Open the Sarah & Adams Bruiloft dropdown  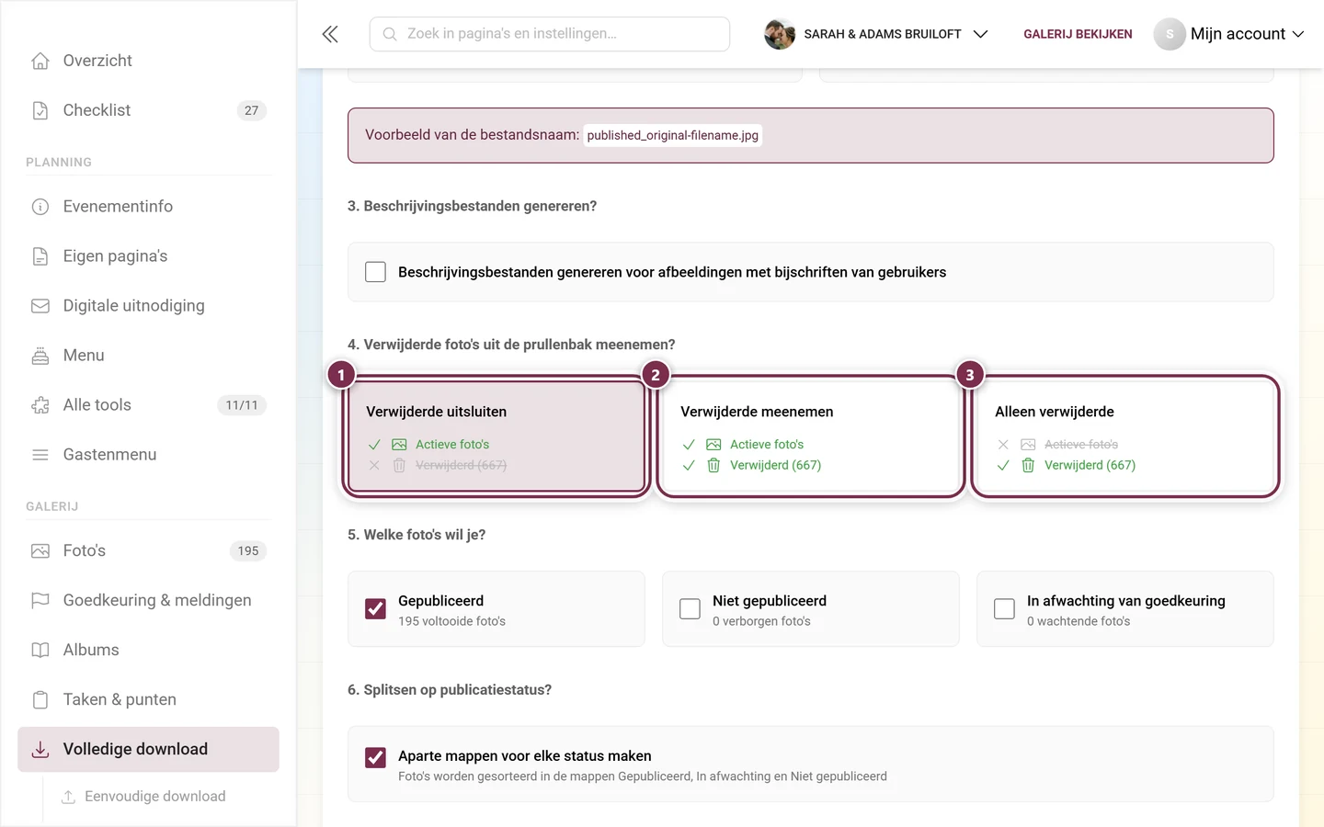(876, 34)
